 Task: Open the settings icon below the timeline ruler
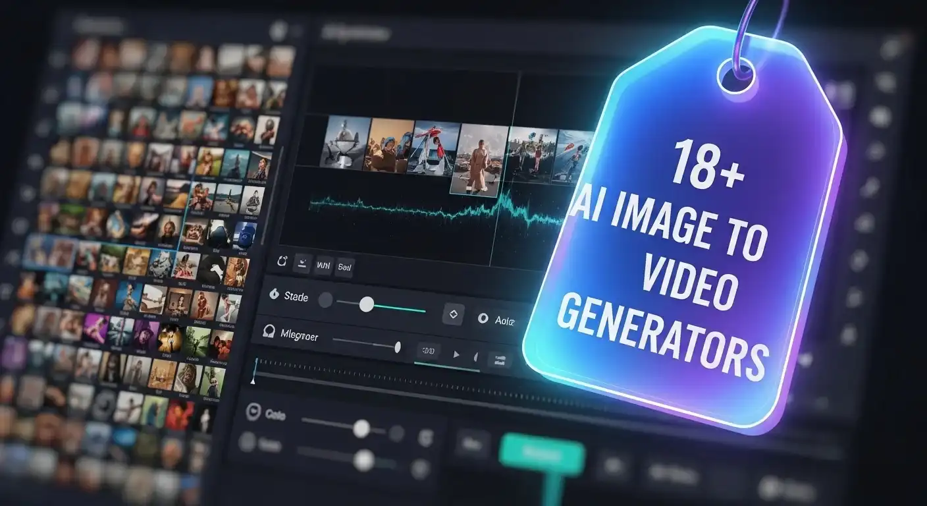[x=426, y=437]
